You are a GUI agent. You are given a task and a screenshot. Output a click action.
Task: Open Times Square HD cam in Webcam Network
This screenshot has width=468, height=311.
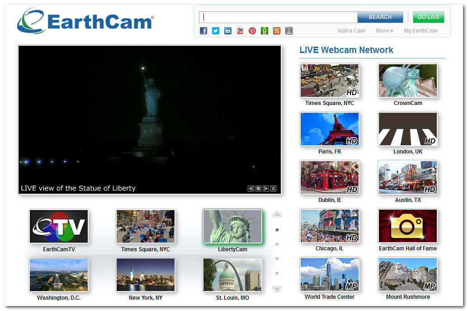coord(330,81)
